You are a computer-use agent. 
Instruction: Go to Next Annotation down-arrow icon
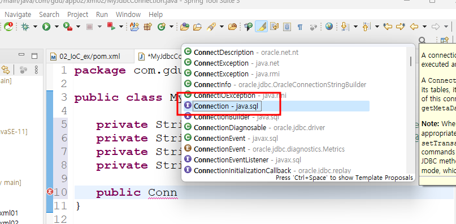tap(345, 27)
